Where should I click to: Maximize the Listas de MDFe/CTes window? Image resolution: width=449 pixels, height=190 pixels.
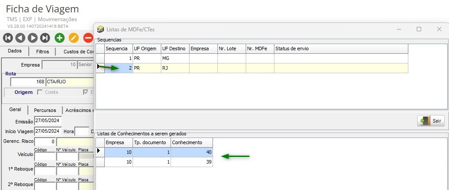419,29
